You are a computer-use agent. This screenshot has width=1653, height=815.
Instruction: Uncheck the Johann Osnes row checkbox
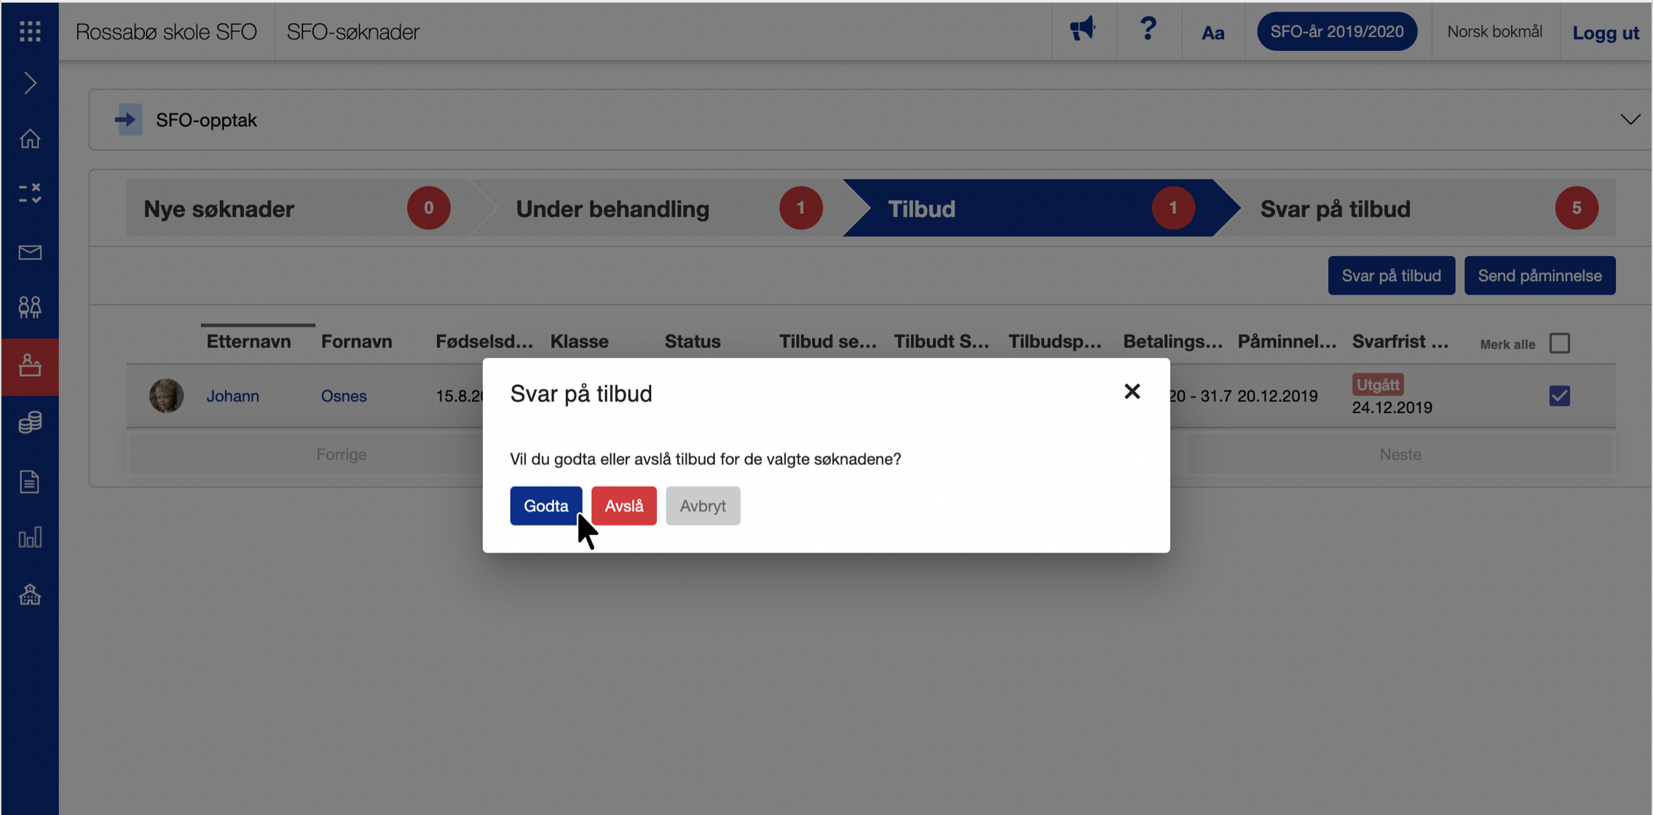click(1559, 396)
